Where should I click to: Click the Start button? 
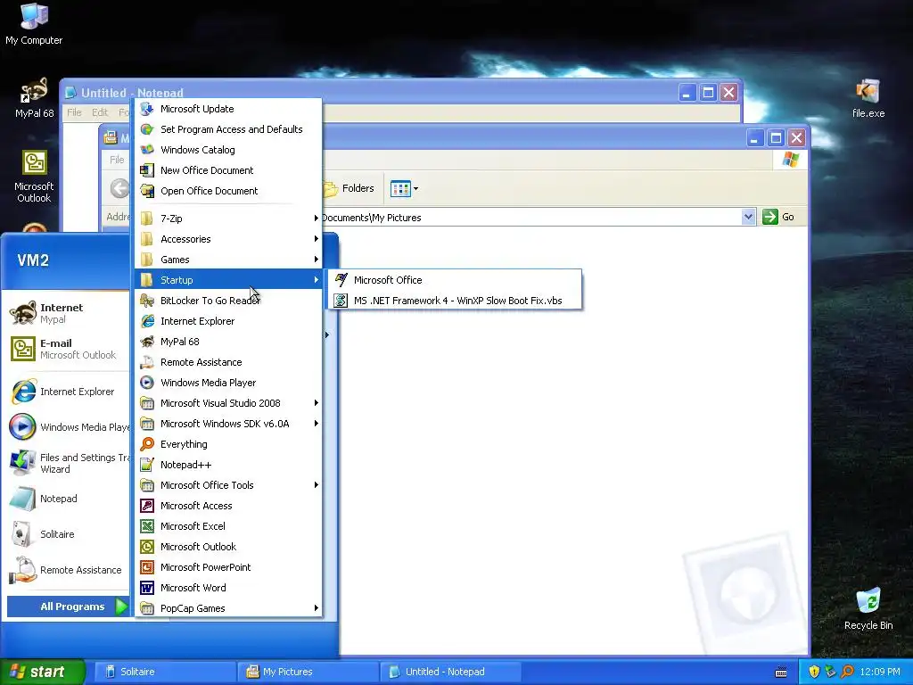pyautogui.click(x=43, y=672)
